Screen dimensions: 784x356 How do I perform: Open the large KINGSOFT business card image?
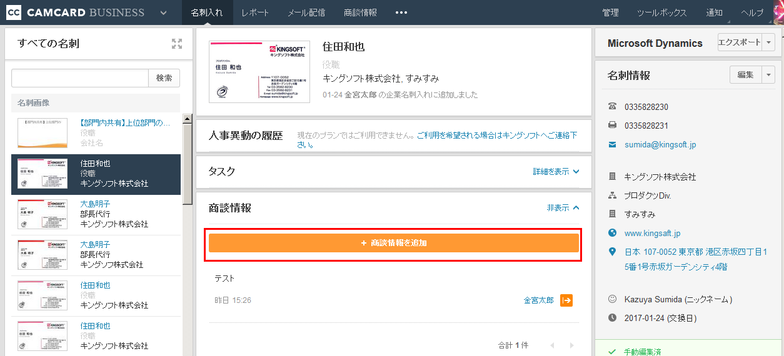pyautogui.click(x=259, y=72)
